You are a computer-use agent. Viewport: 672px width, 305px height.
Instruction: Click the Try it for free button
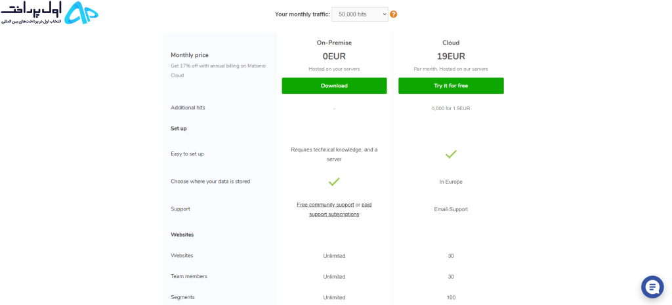(x=451, y=86)
